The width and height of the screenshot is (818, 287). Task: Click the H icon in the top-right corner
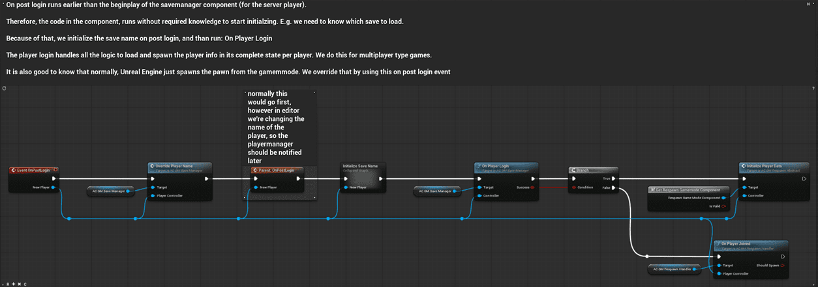click(x=808, y=5)
